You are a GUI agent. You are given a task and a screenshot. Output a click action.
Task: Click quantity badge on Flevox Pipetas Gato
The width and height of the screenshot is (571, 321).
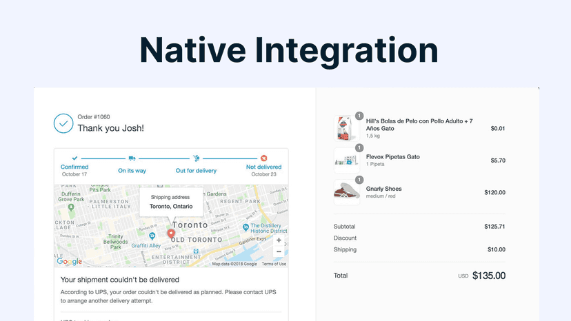[359, 148]
